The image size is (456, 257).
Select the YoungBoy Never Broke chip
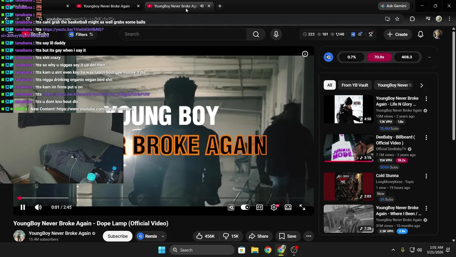[395, 85]
